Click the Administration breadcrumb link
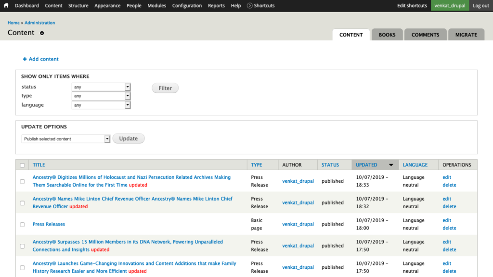Viewport: 493px width, 277px height. click(x=39, y=23)
